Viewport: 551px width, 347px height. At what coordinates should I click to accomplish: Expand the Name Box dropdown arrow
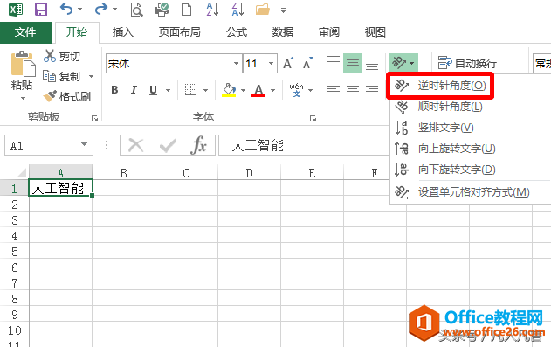[84, 144]
